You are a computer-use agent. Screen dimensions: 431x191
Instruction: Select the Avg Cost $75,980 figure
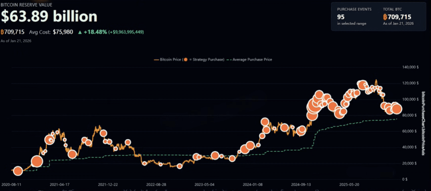[63, 32]
